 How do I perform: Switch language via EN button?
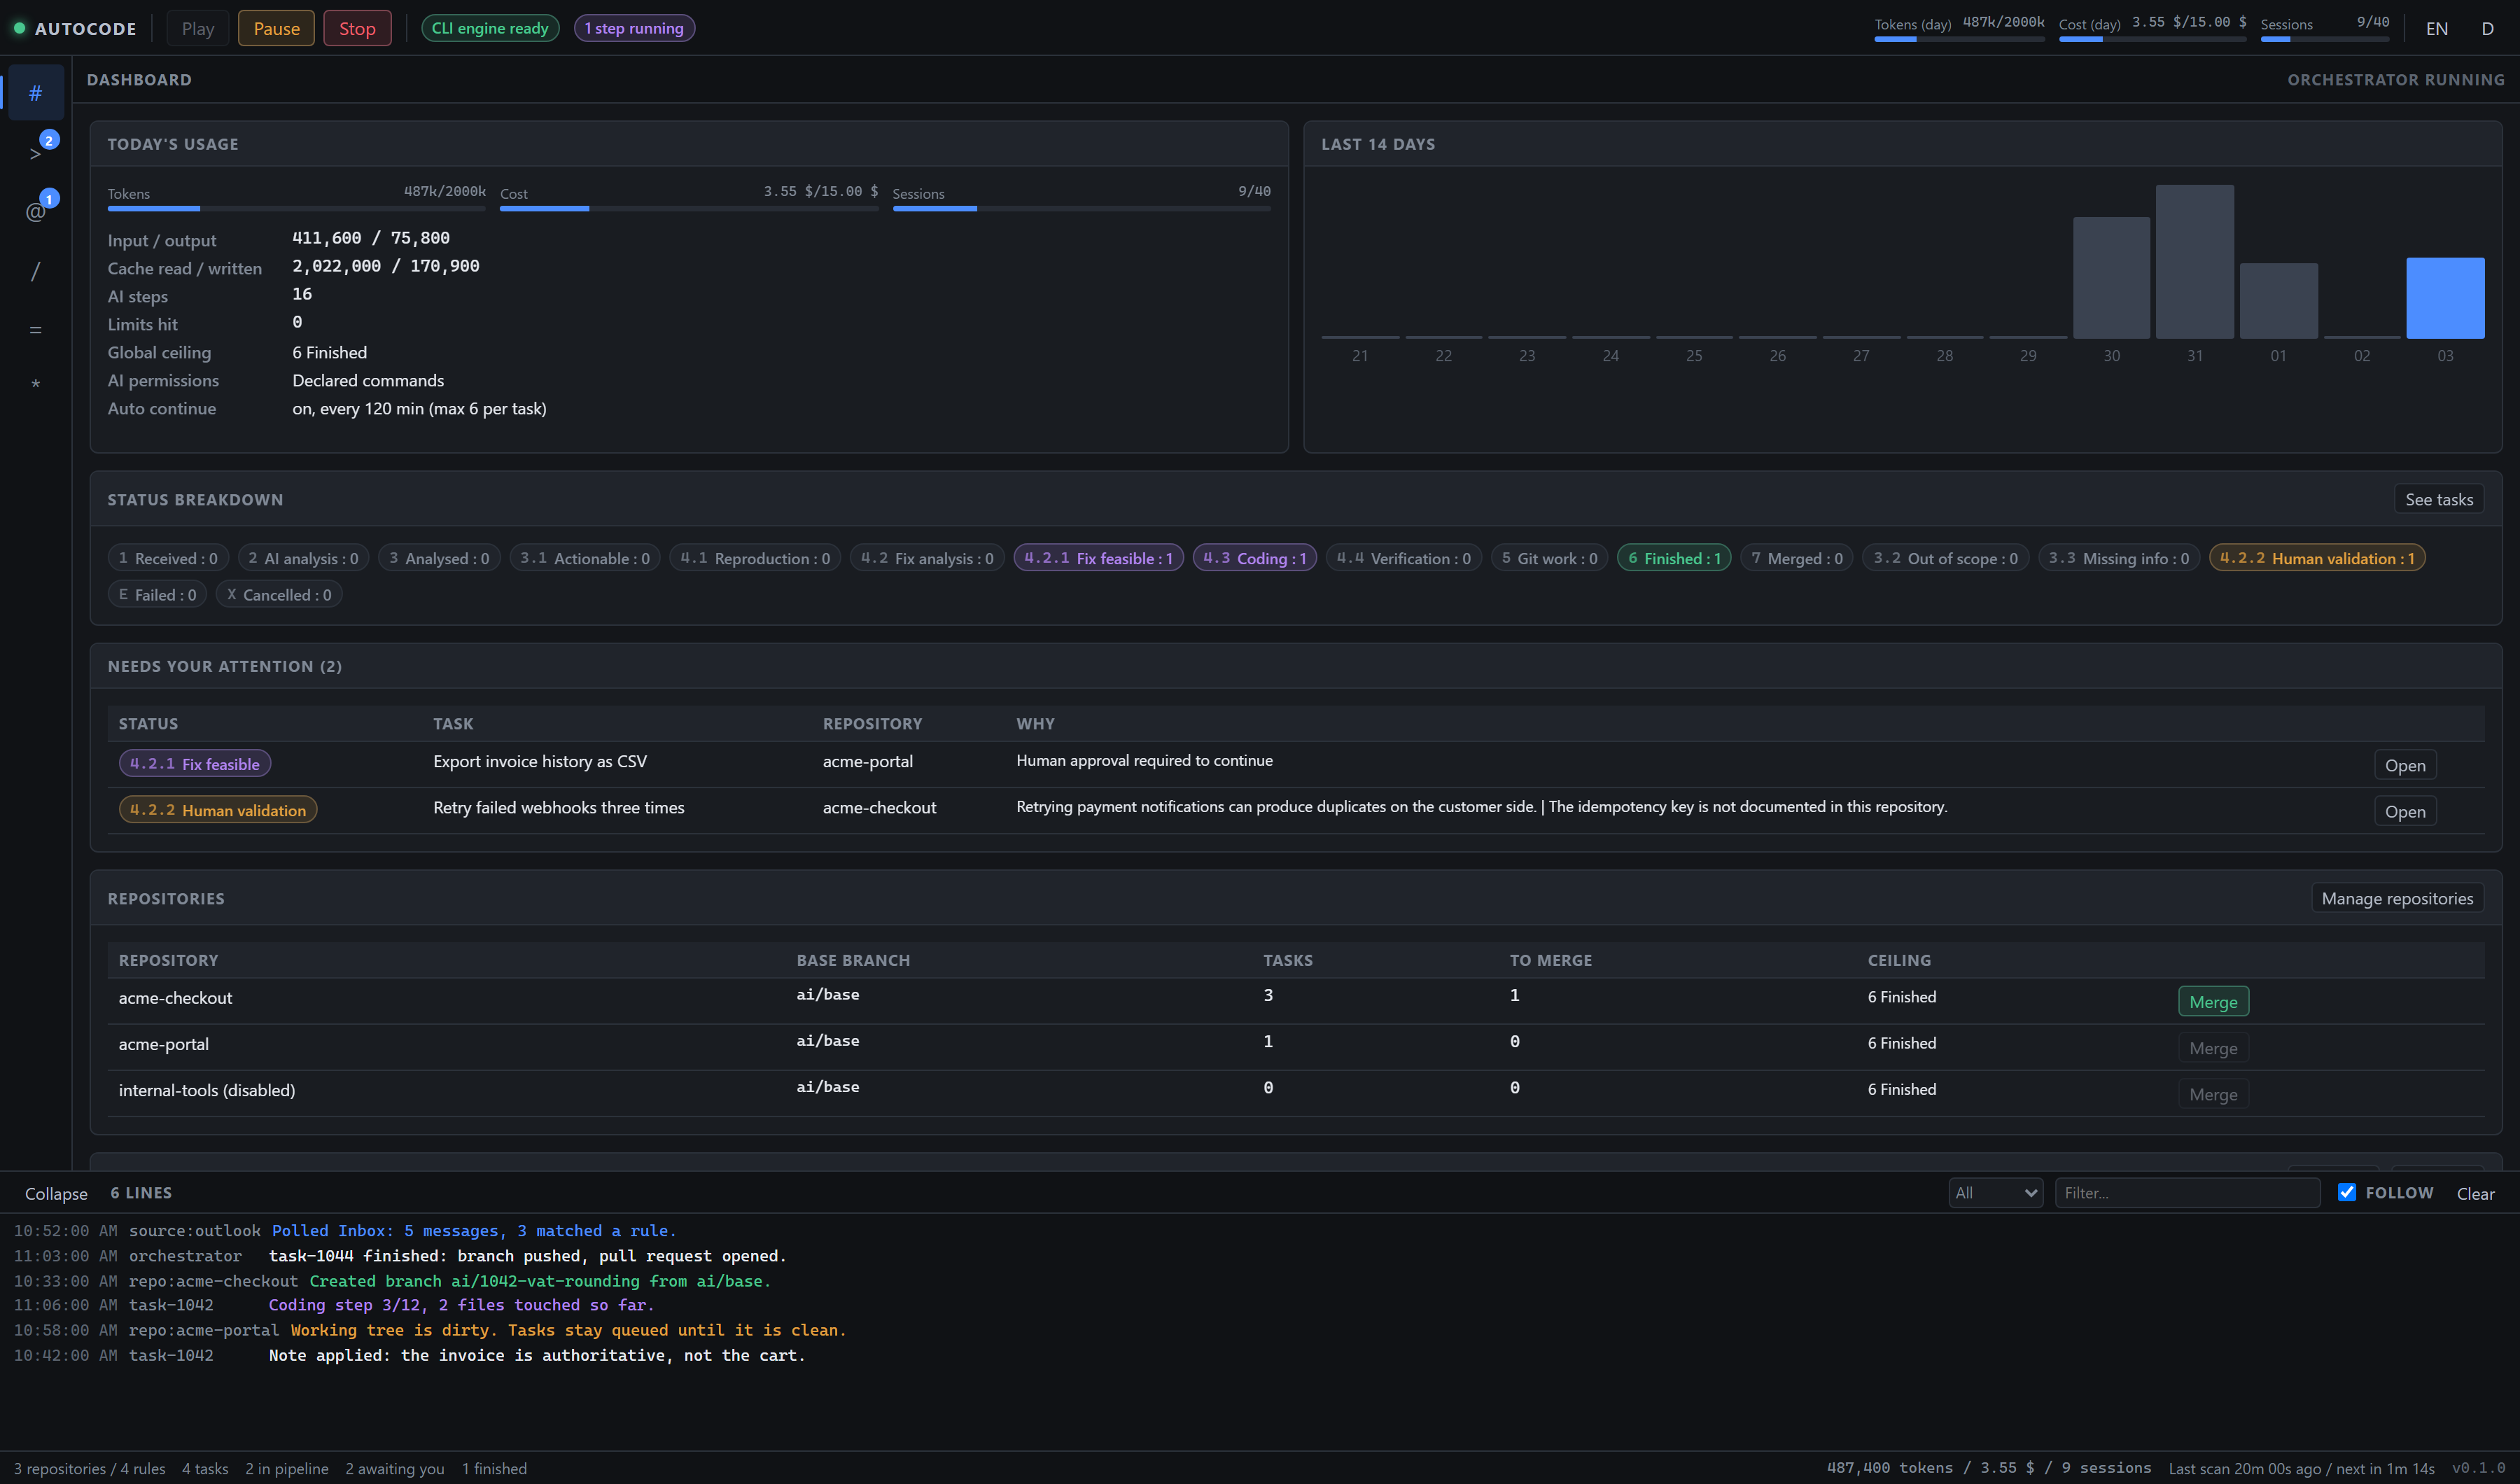click(2437, 28)
